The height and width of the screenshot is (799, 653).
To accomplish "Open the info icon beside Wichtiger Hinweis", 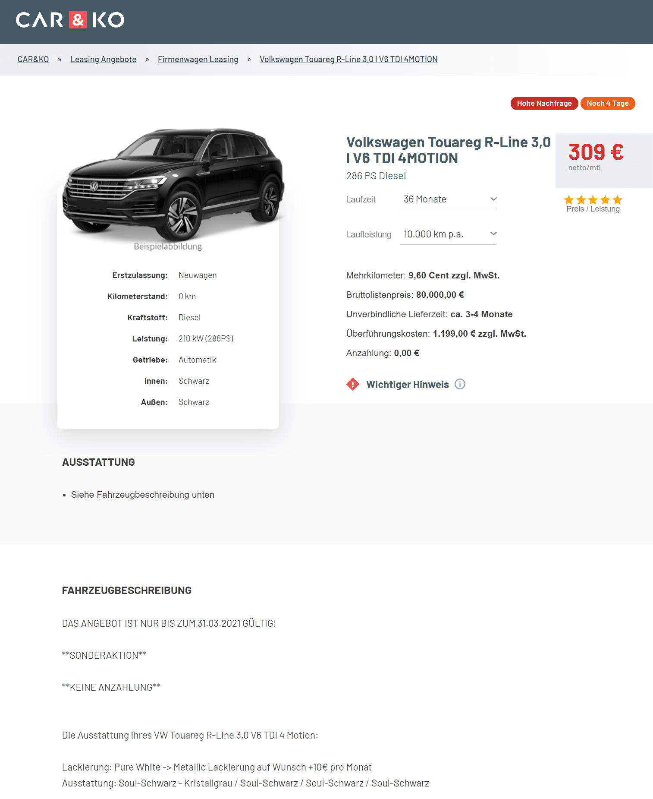I will pyautogui.click(x=460, y=384).
